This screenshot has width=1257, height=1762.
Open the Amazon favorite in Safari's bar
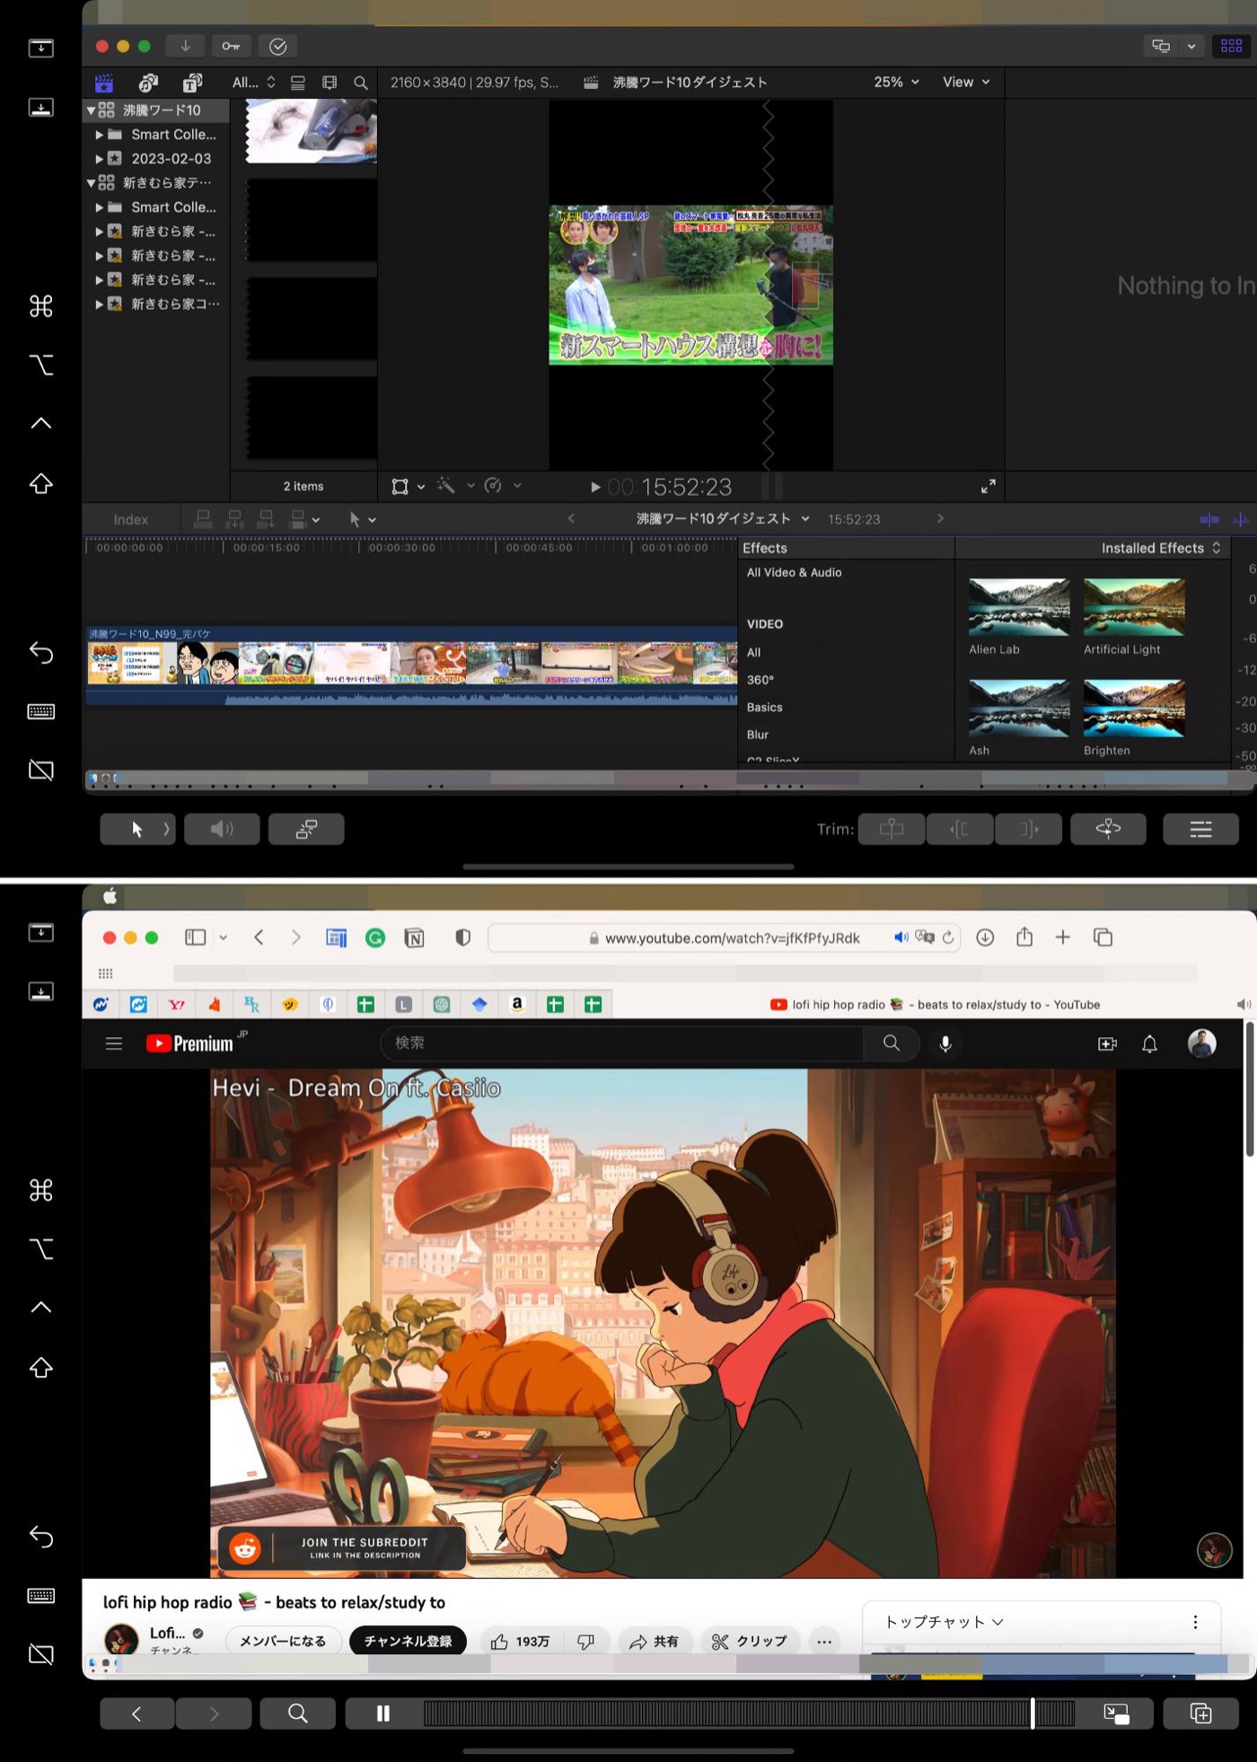pyautogui.click(x=517, y=1004)
